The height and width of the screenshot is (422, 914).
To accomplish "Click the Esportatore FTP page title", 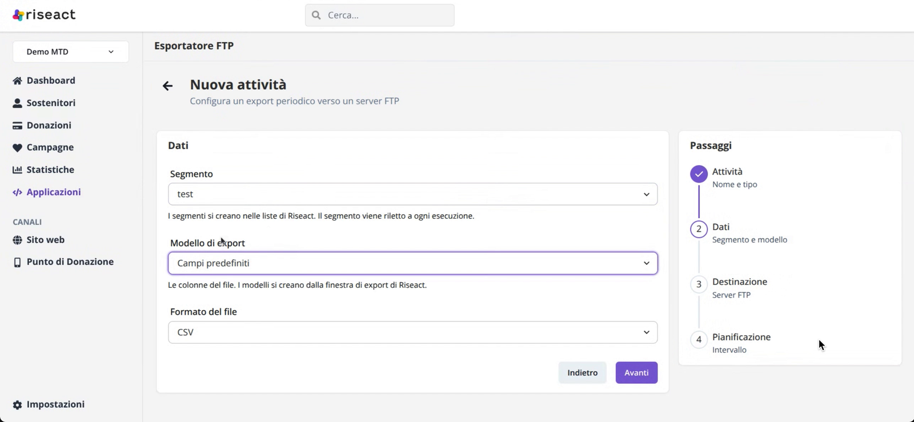I will pos(194,46).
